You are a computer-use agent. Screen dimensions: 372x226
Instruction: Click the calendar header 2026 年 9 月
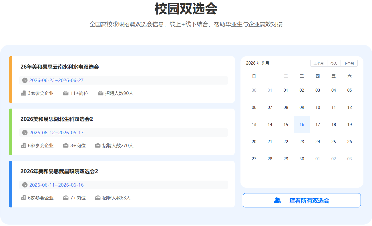point(258,63)
